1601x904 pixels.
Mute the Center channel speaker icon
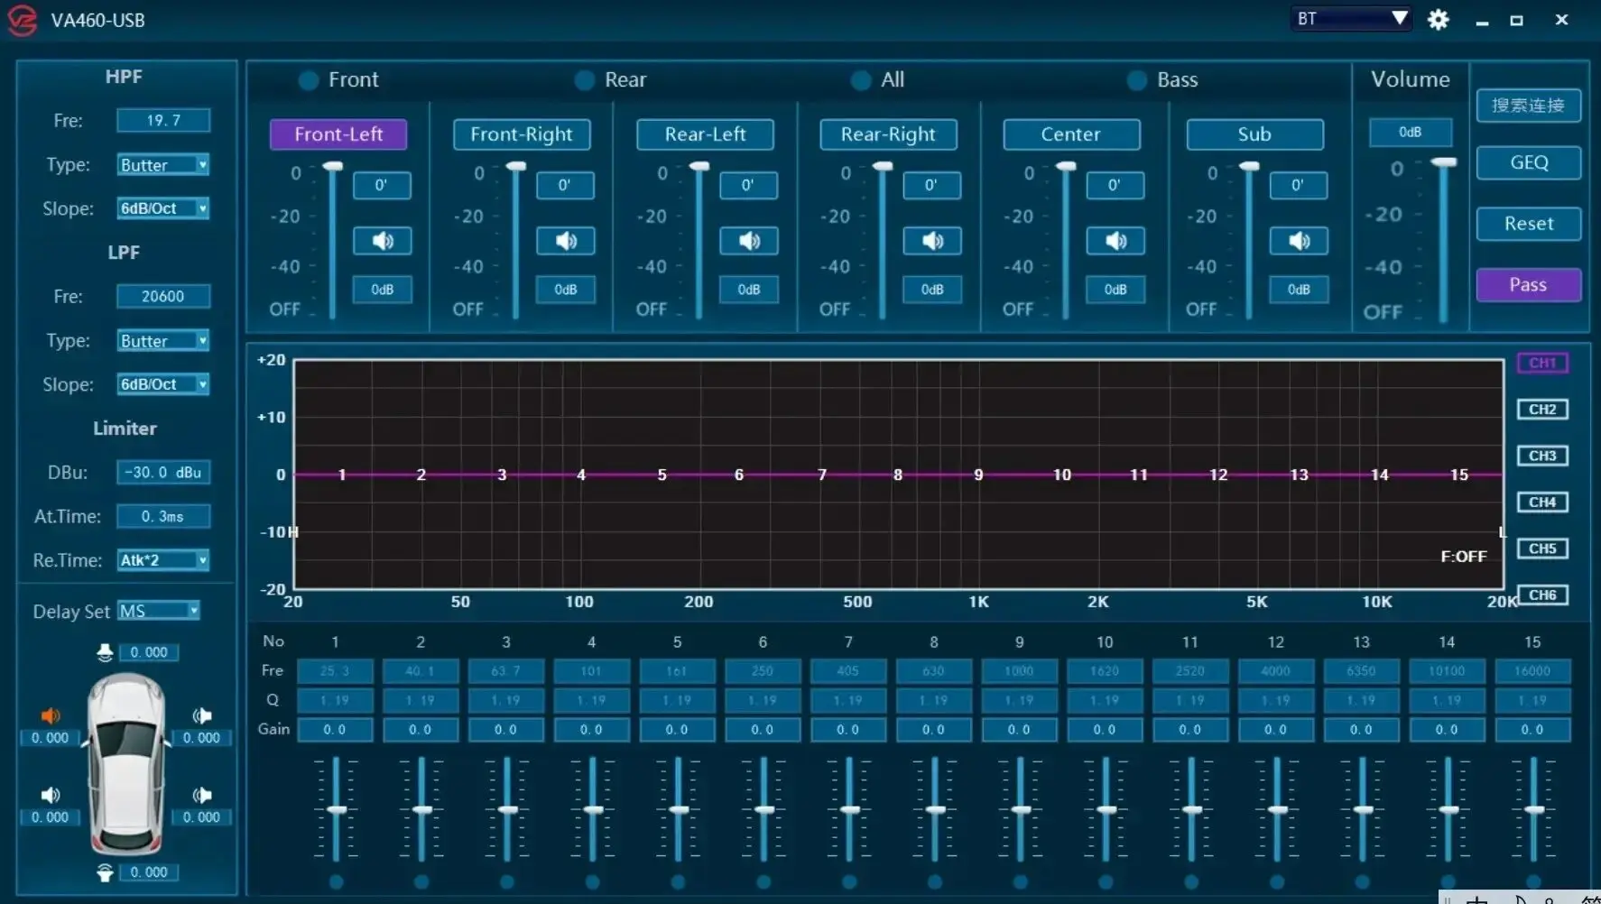pyautogui.click(x=1115, y=241)
